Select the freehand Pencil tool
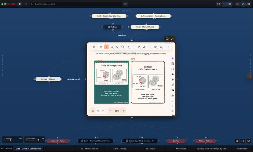The height and width of the screenshot is (152, 253). point(139,47)
